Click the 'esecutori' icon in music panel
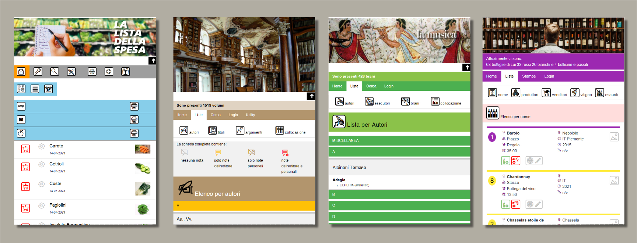 (x=369, y=101)
